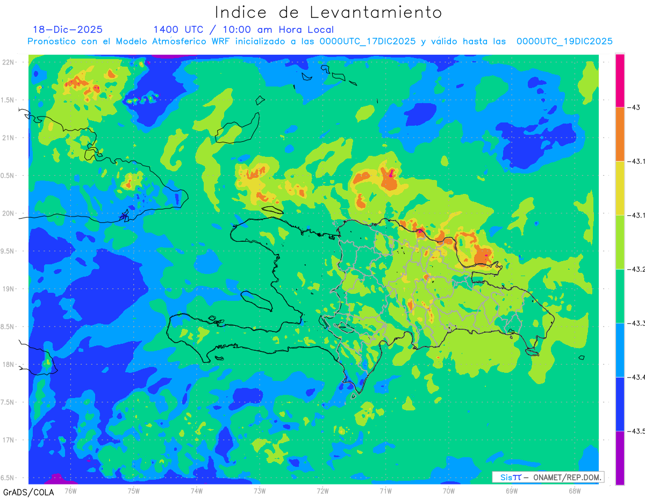Click the '69W' longitude label
Viewport: 645px width, 498px height.
coord(511,490)
